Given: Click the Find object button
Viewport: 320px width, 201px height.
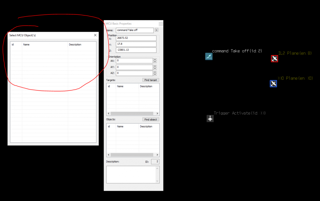Looking at the screenshot, I should pos(151,120).
